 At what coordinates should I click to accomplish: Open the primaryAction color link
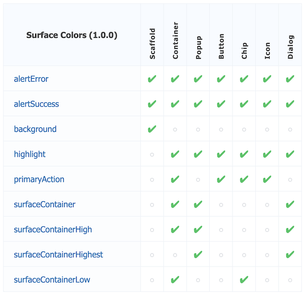tap(39, 179)
